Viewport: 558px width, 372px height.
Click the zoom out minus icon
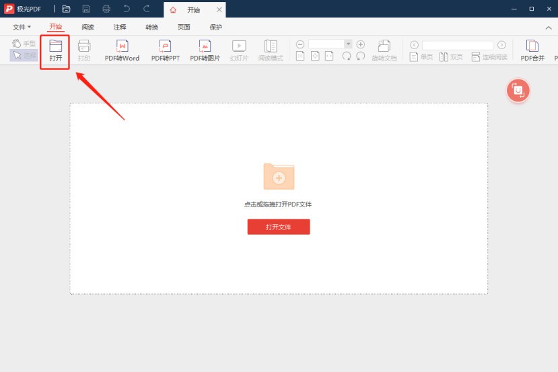click(x=300, y=44)
